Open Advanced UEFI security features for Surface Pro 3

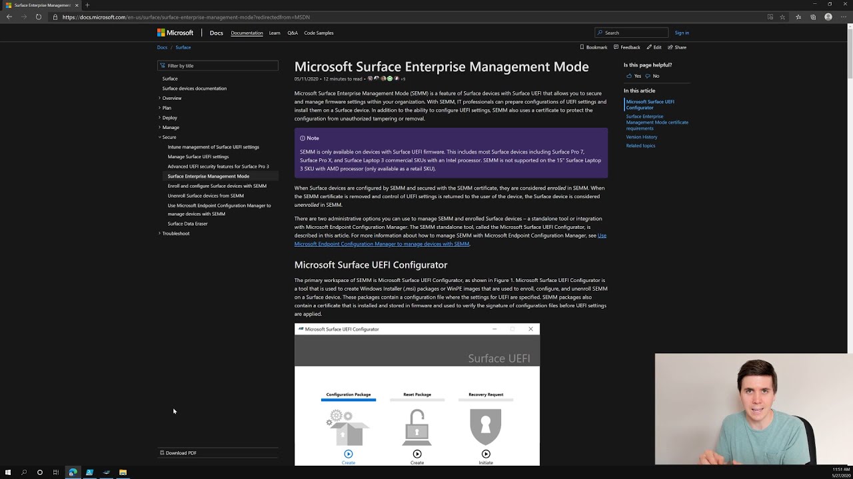[x=218, y=166]
